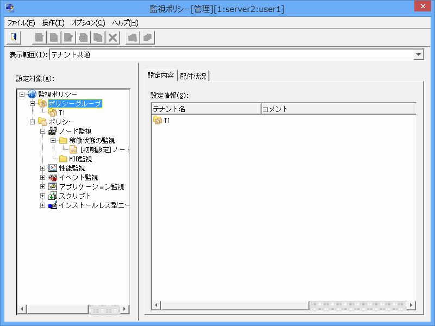Screen dimensions: 435x326
Task: Click the コメント column header
Action: pos(337,109)
